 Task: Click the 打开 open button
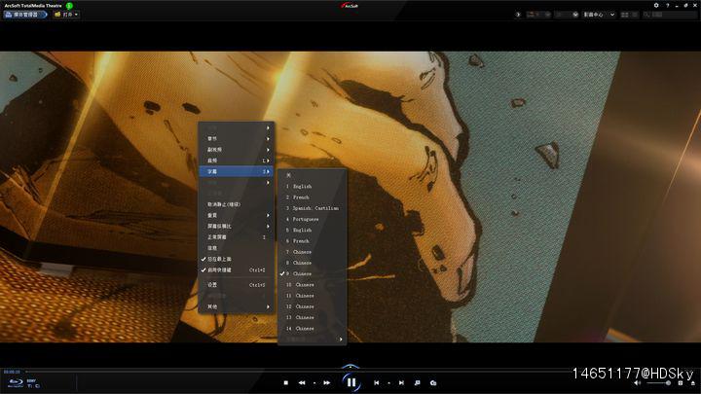[66, 15]
